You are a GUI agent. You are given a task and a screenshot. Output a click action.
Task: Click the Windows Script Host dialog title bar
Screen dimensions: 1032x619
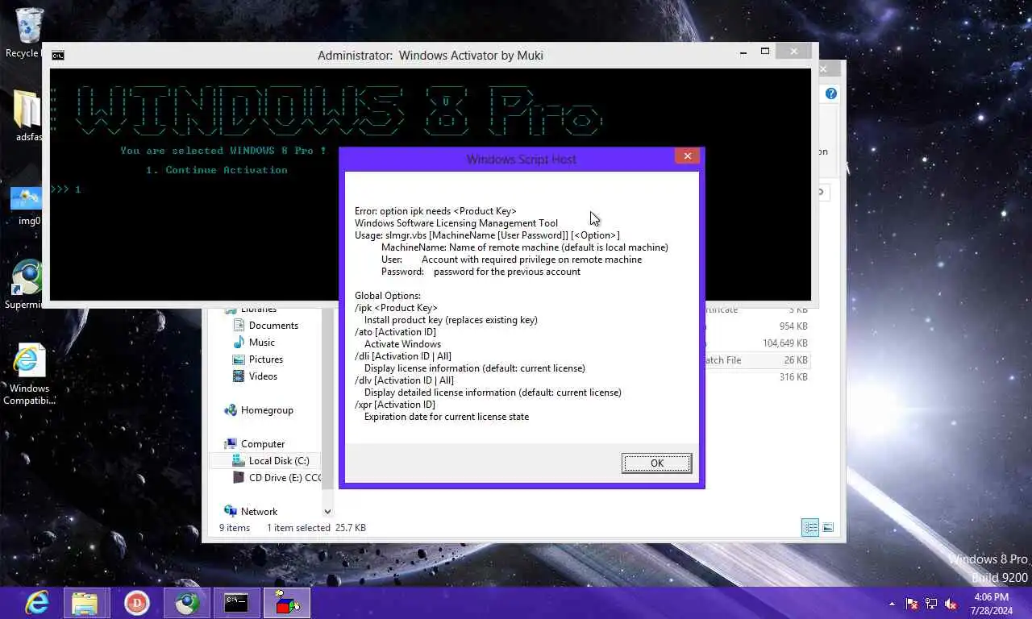(x=521, y=159)
